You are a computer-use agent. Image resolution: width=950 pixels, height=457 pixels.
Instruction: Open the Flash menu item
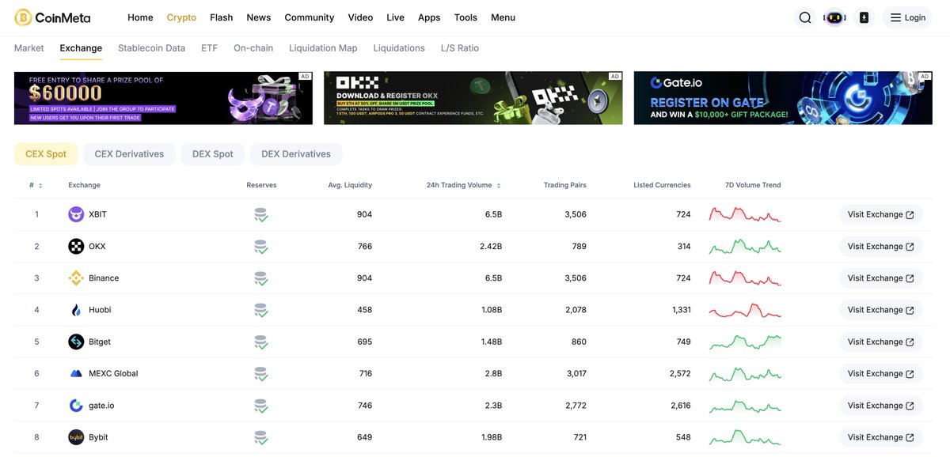[x=222, y=17]
